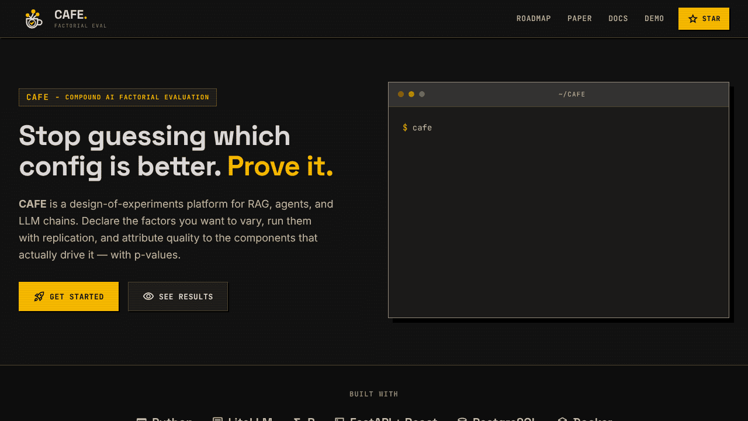Click the '~/CAFE' terminal title
This screenshot has height=421, width=748.
[572, 94]
